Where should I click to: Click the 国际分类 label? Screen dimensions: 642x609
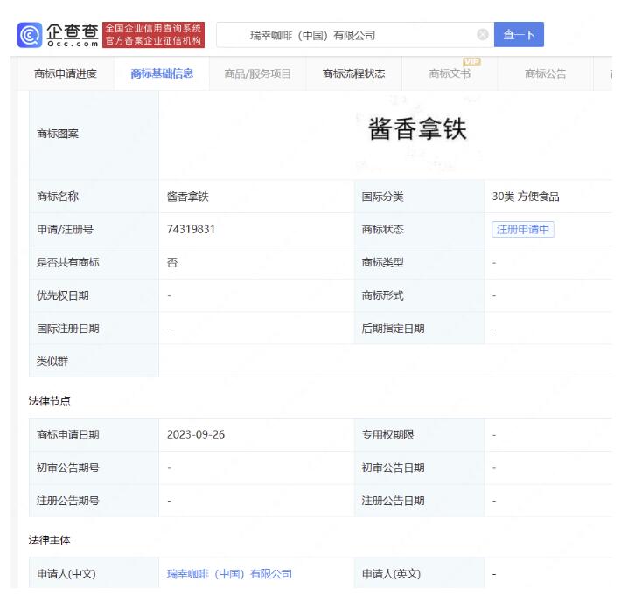tap(382, 197)
